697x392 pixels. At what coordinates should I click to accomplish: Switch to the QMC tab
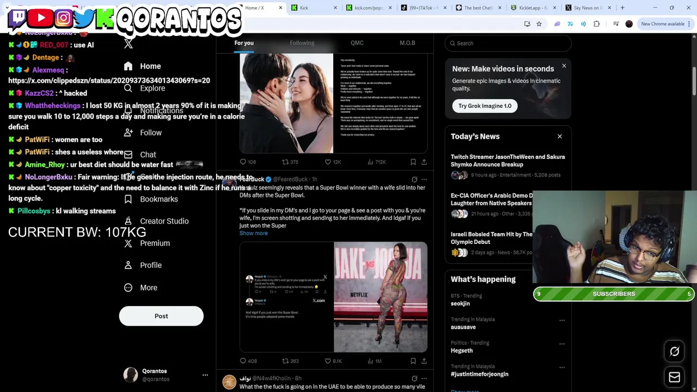(x=357, y=43)
